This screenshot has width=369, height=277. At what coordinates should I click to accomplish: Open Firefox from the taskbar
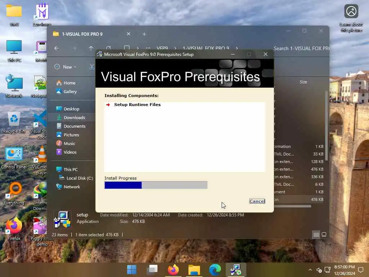click(173, 270)
